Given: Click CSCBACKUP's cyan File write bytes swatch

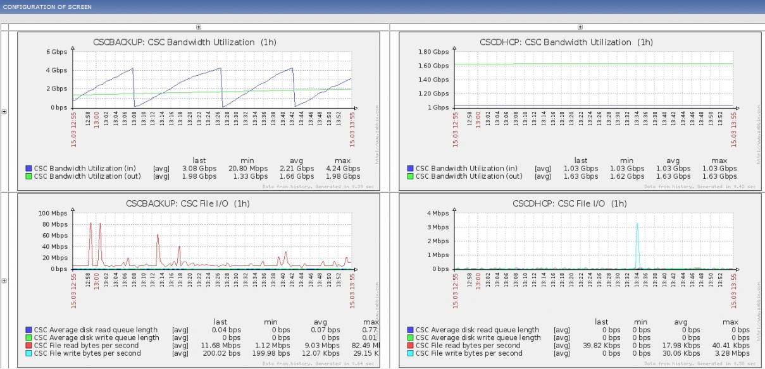Looking at the screenshot, I should (28, 354).
